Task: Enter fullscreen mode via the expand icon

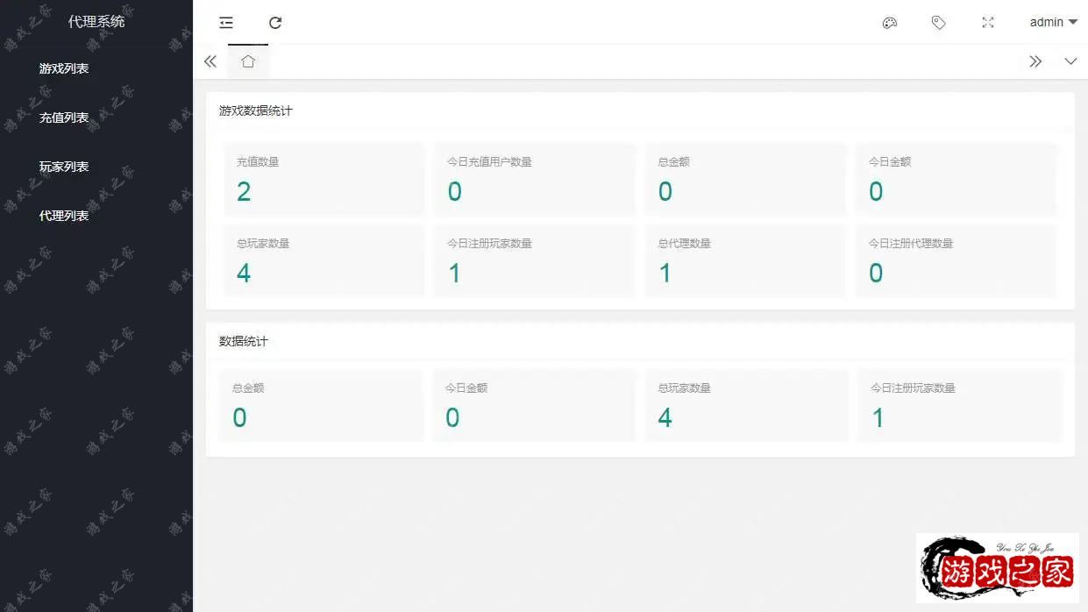Action: (988, 23)
